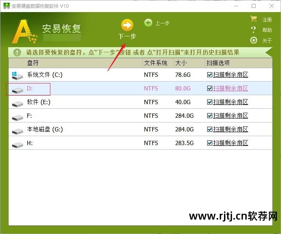Click NTFS in the H: row
Screen dimensions: 281x234
tap(151, 143)
